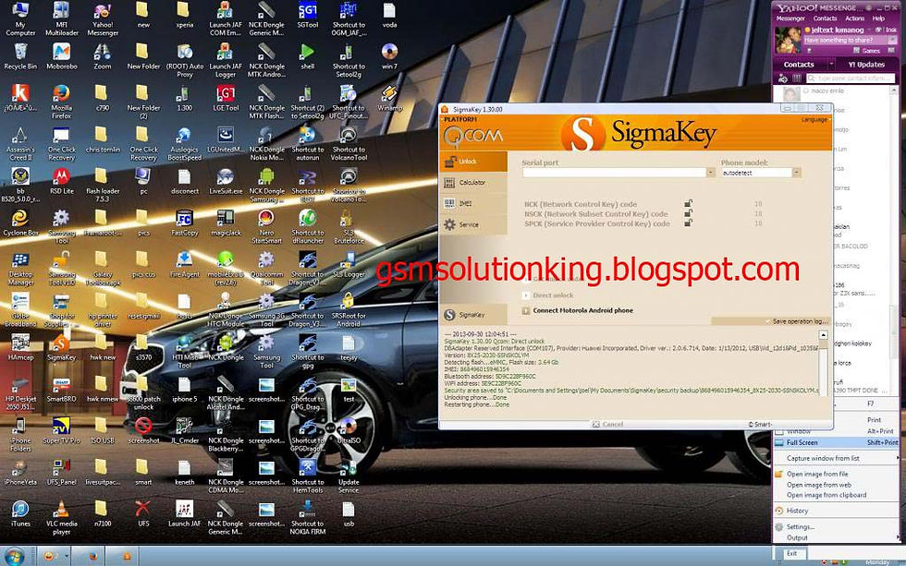Open the SRSRoot for Android desktop icon
906x566 pixels.
(349, 310)
